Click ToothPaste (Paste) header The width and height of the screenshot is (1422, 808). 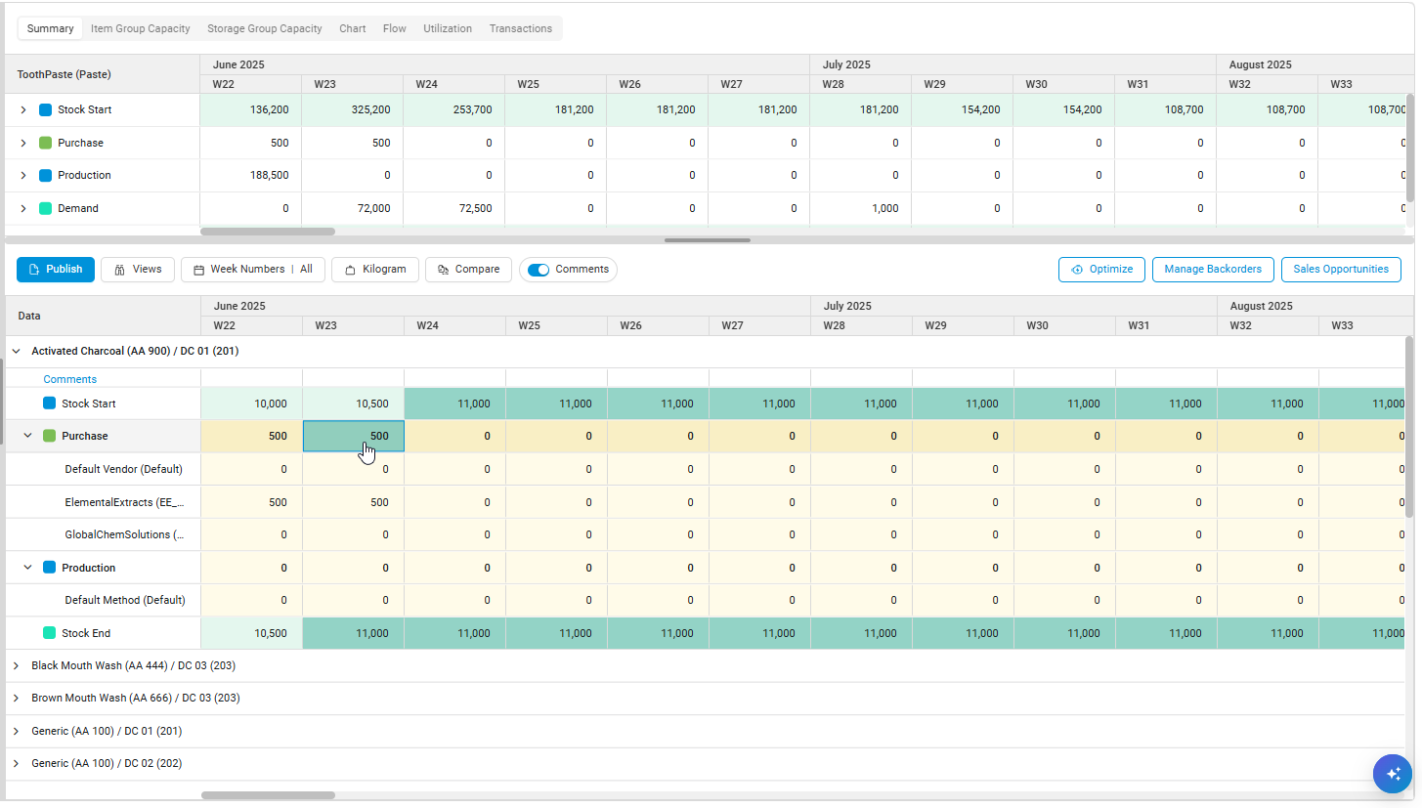[64, 74]
